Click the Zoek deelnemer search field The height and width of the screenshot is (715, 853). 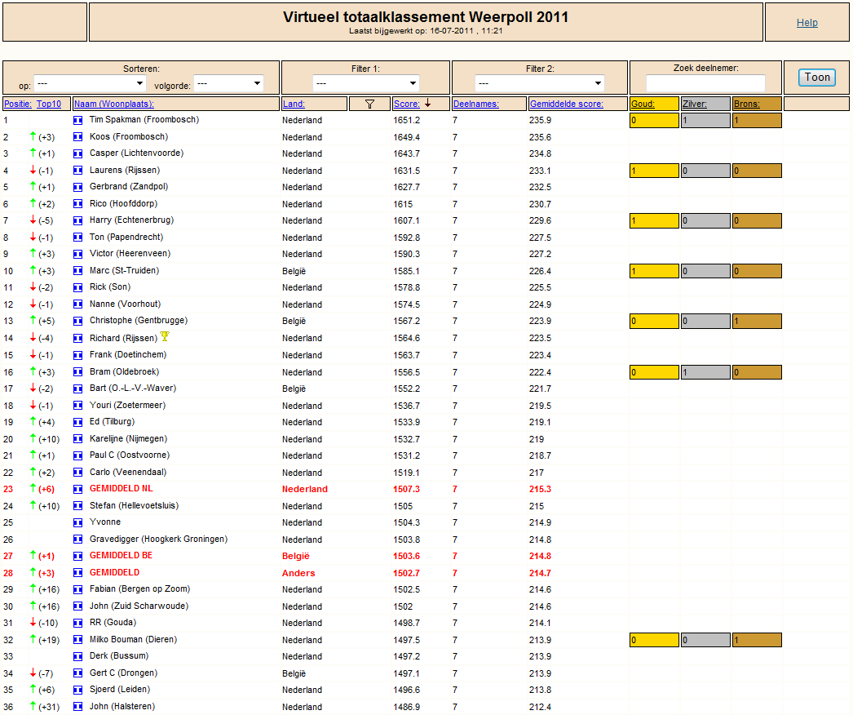point(705,83)
